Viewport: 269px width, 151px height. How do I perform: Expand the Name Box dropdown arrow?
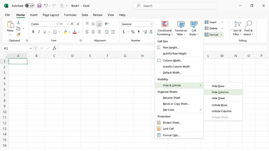[x=30, y=48]
